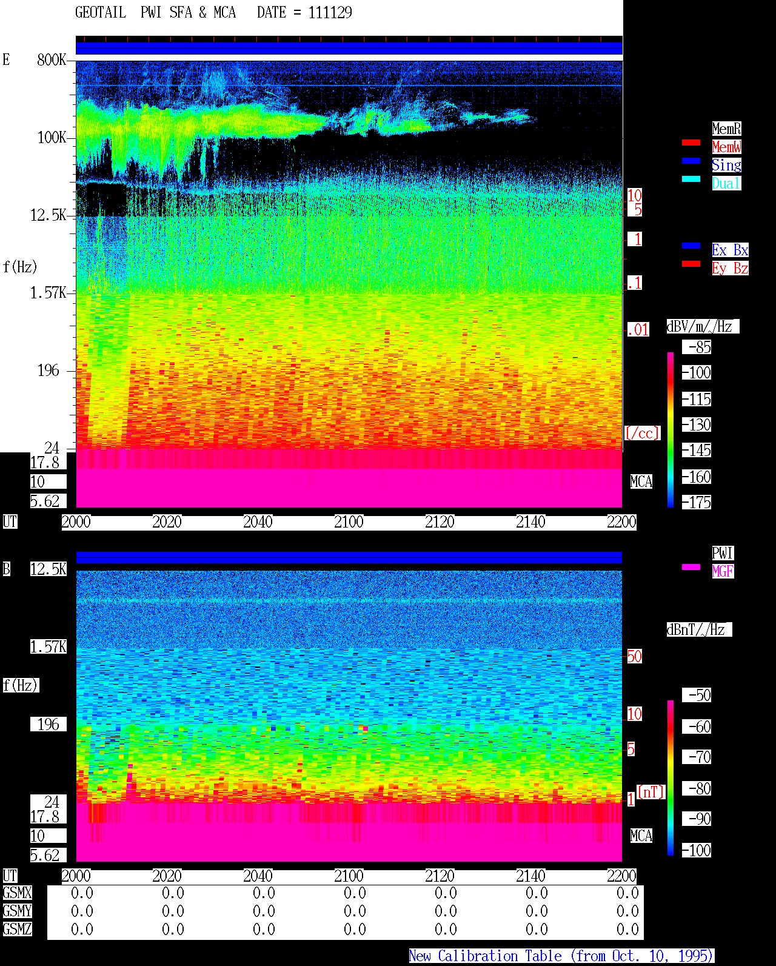
Task: Click the GEOTAIL PWI SFA & MCA title
Action: click(155, 13)
